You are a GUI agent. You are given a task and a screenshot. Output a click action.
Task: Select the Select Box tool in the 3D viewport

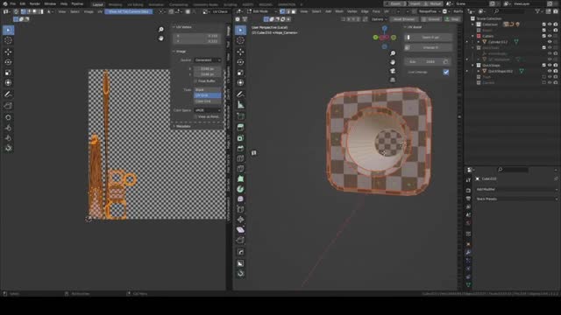click(240, 31)
